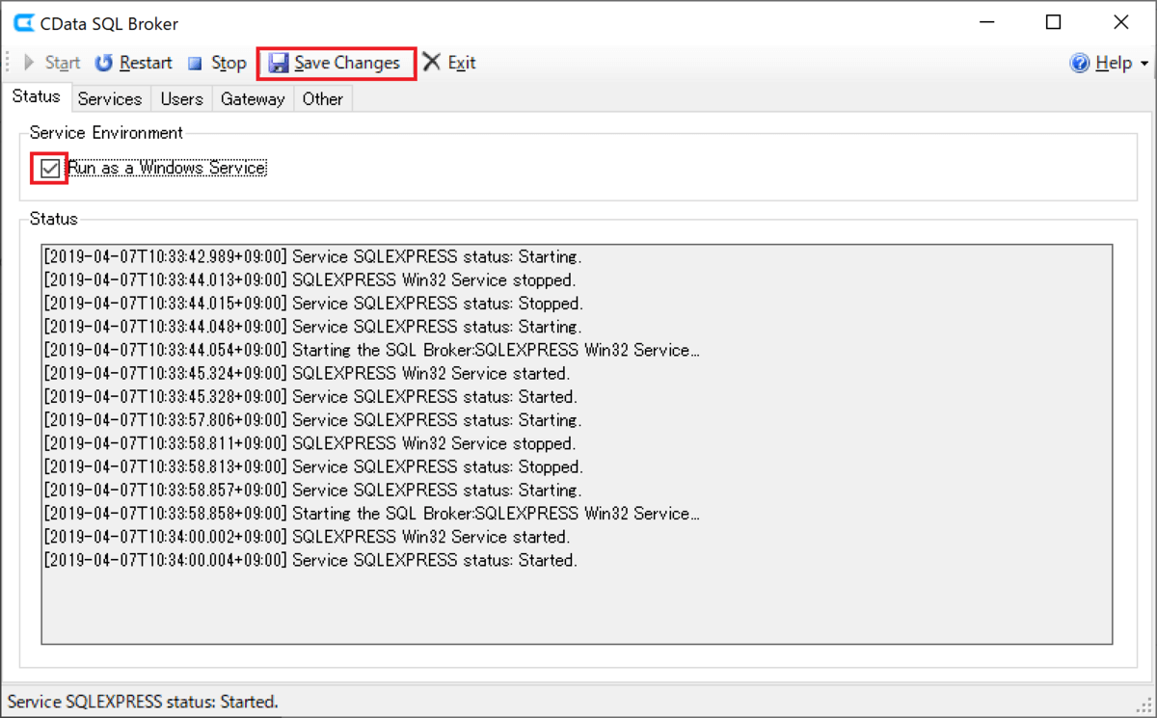Open the Users tab
The height and width of the screenshot is (718, 1157).
tap(181, 98)
